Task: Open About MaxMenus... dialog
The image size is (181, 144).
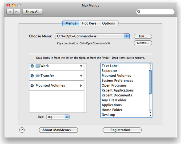Action: [x=58, y=130]
